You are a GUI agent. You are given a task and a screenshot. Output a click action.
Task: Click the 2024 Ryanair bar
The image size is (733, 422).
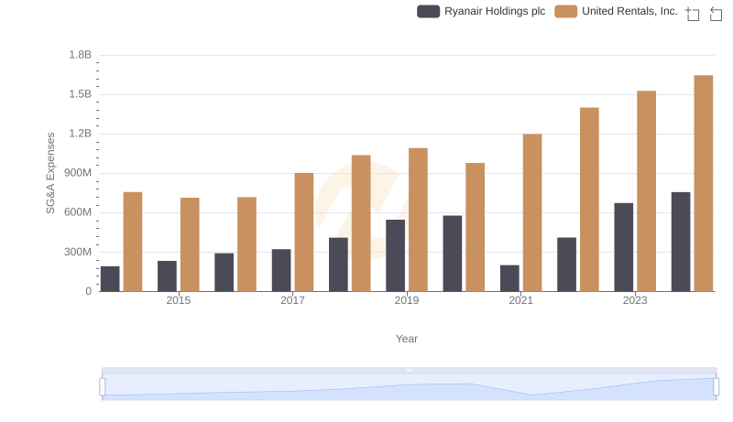pyautogui.click(x=681, y=242)
